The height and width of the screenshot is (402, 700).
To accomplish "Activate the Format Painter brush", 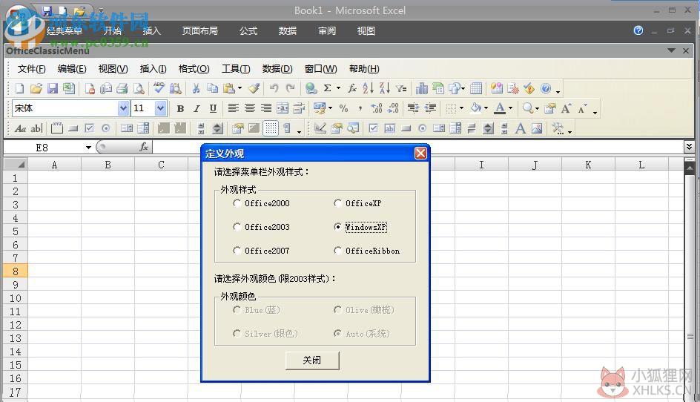I will click(254, 88).
